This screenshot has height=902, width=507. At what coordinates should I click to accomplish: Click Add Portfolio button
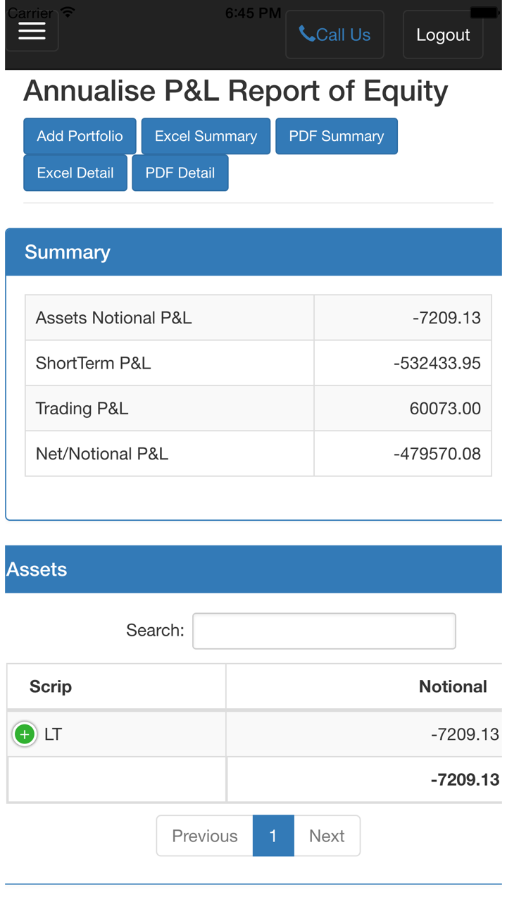tap(80, 136)
